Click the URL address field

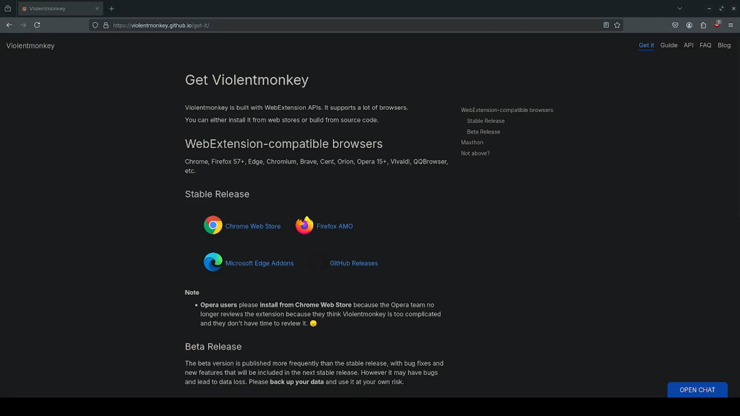(339, 25)
